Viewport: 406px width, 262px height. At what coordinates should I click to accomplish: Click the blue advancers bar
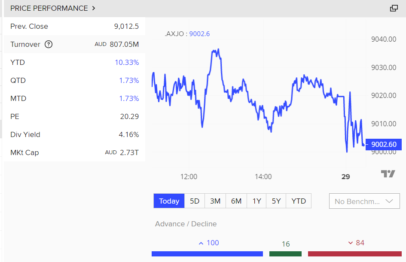click(207, 254)
